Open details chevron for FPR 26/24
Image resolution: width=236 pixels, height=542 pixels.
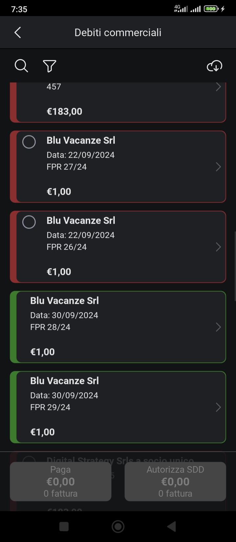[218, 247]
